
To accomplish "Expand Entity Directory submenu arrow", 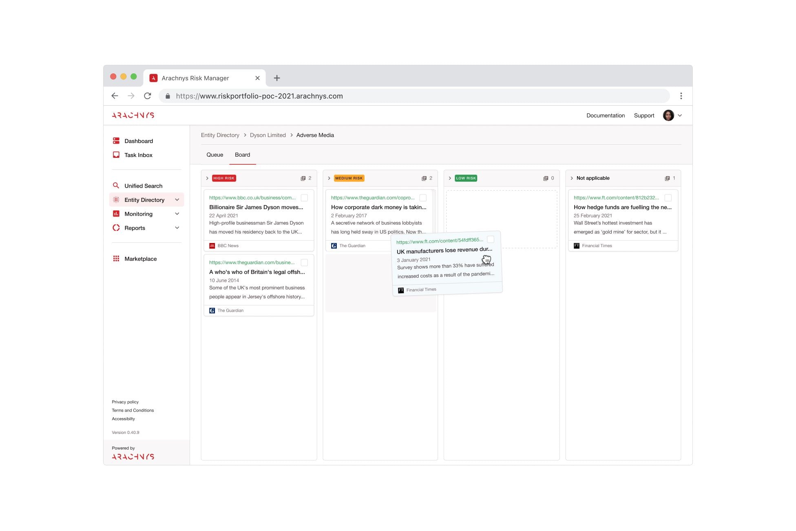I will (177, 200).
